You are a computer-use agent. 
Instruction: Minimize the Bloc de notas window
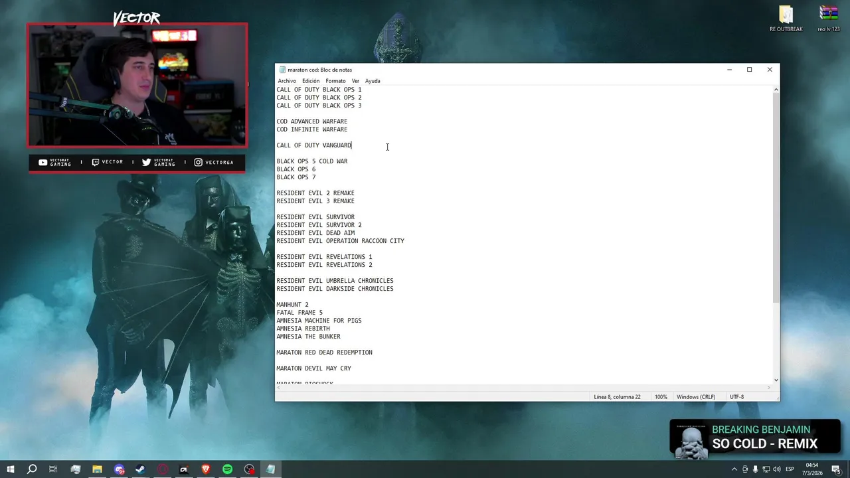pyautogui.click(x=729, y=70)
